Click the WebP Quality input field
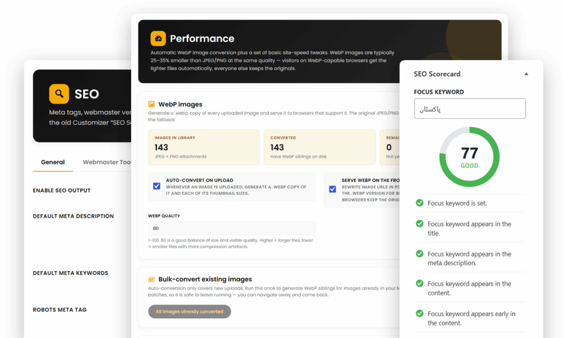 pyautogui.click(x=232, y=228)
